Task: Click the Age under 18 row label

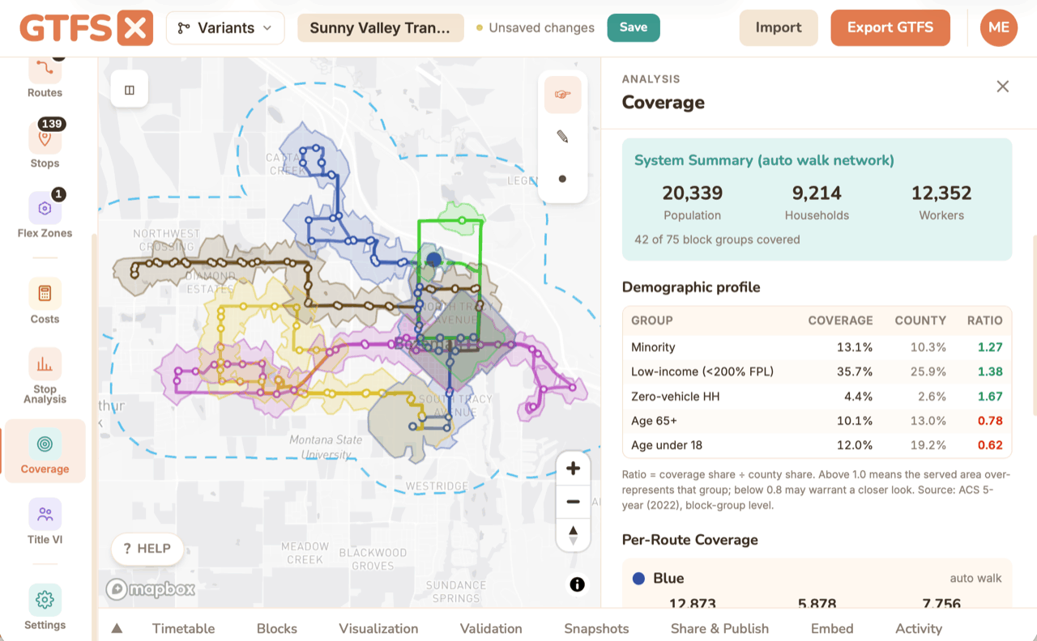Action: tap(667, 445)
